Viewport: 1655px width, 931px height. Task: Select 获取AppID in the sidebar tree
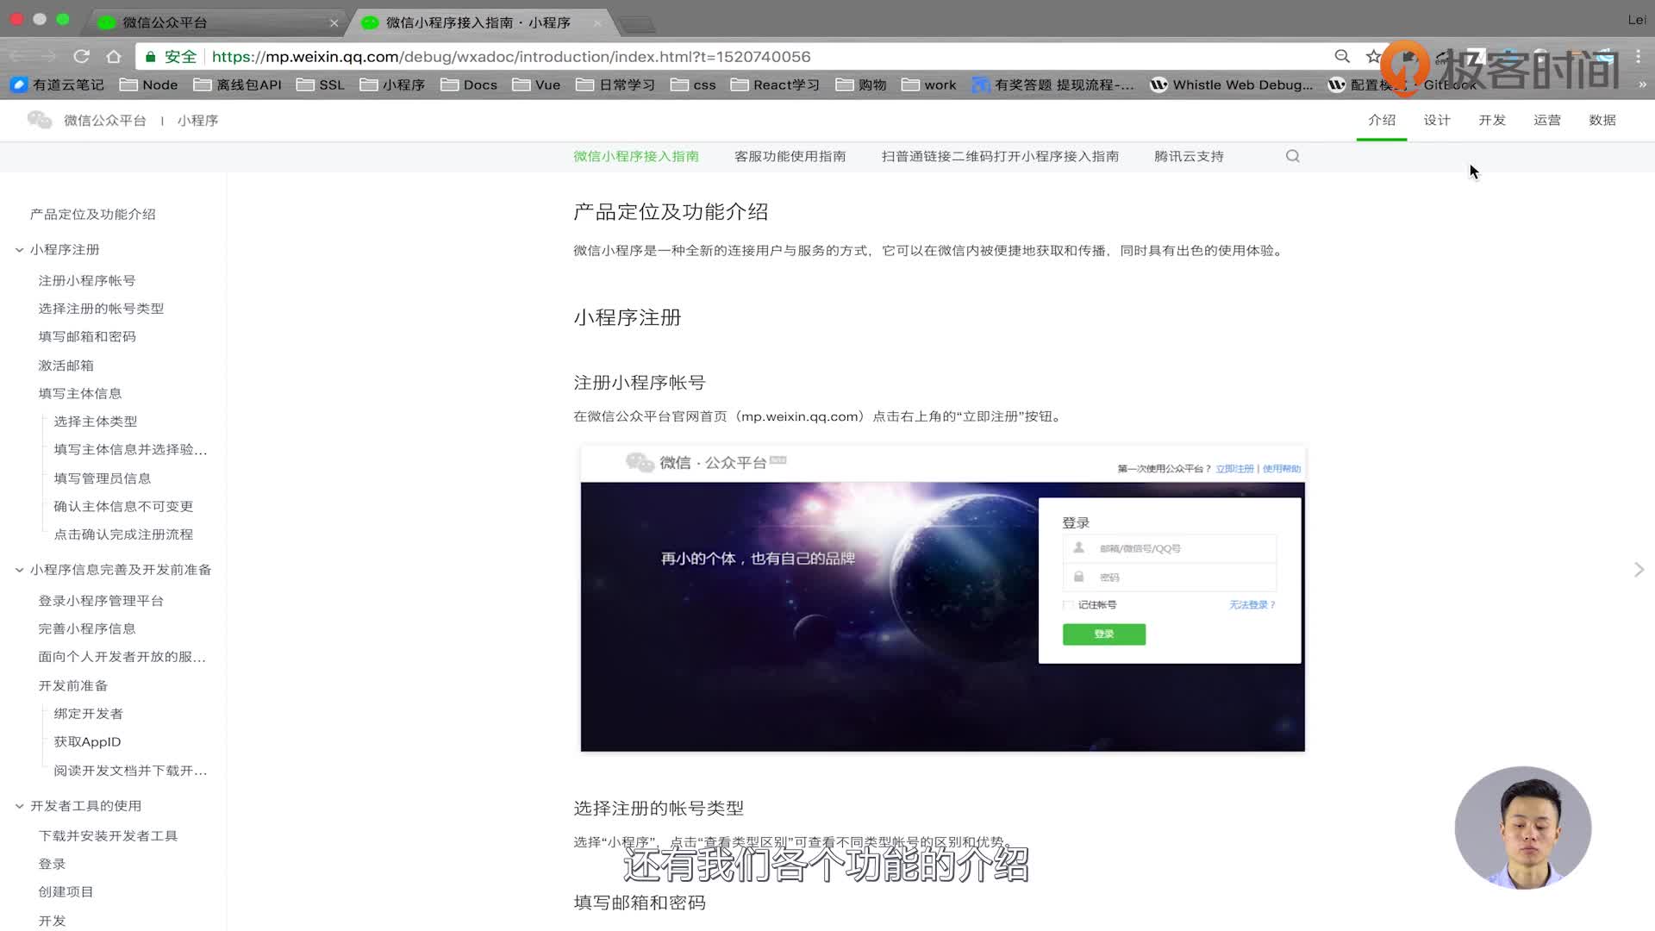(x=87, y=741)
